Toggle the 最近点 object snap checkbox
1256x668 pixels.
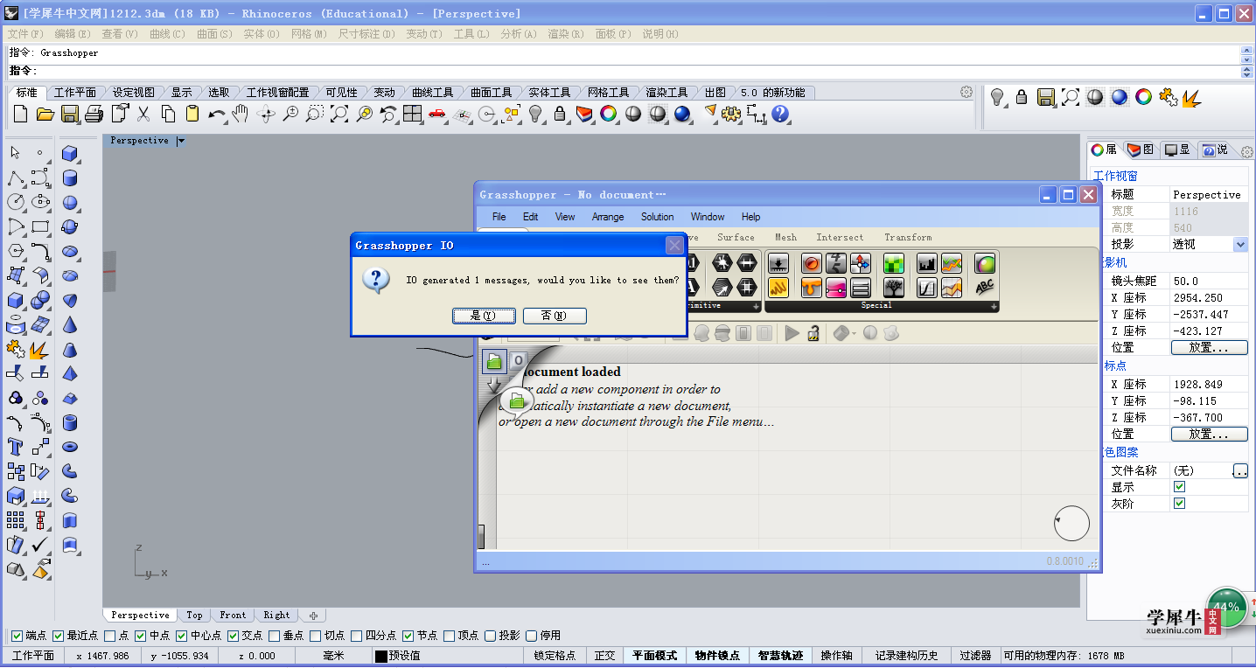(59, 636)
